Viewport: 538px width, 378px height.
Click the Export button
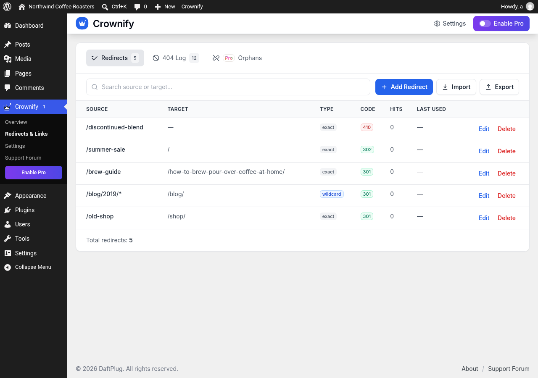coord(499,87)
